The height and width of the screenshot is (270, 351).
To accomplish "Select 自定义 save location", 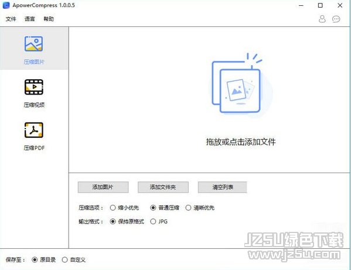I will [74, 259].
